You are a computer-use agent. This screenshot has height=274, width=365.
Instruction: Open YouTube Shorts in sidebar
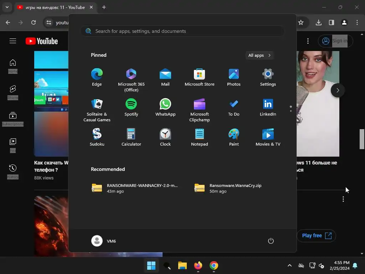tap(13, 92)
